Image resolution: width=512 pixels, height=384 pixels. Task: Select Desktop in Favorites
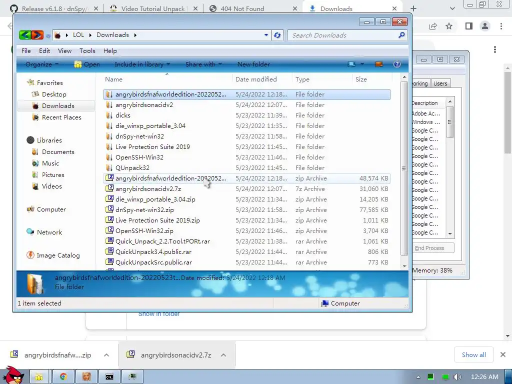[54, 94]
